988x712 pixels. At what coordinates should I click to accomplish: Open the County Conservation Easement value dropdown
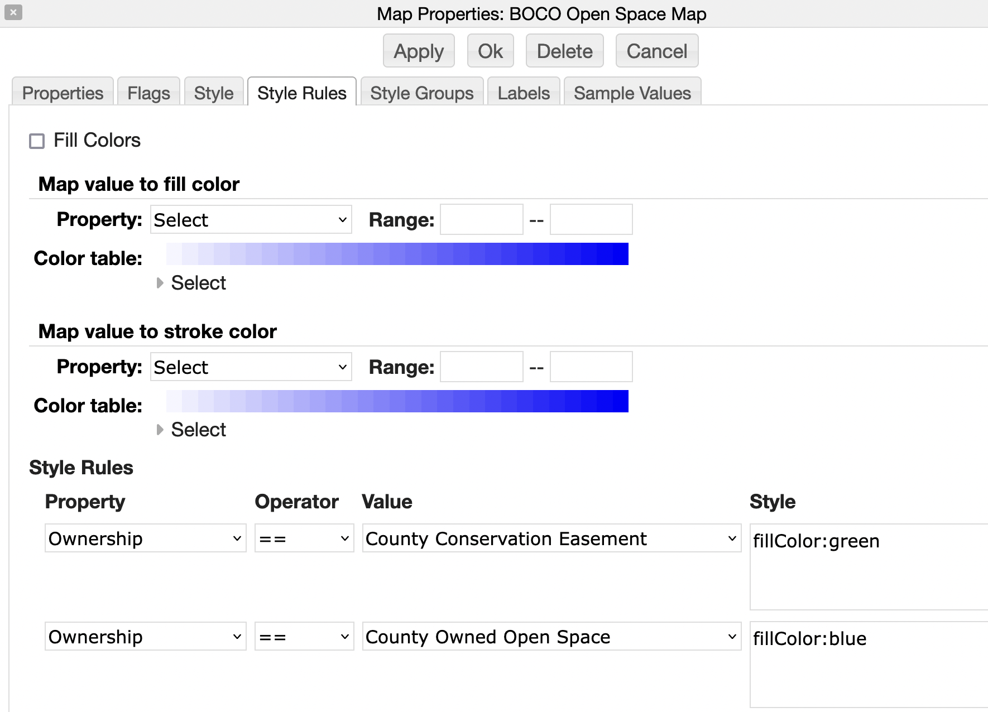point(551,538)
